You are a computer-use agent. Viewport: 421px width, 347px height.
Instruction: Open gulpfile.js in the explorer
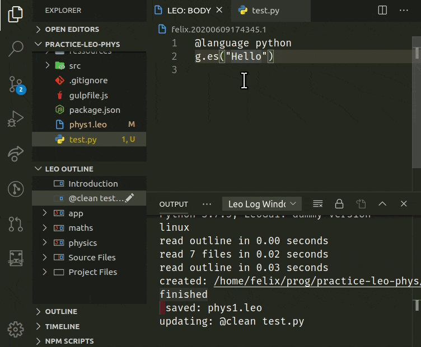click(x=89, y=96)
